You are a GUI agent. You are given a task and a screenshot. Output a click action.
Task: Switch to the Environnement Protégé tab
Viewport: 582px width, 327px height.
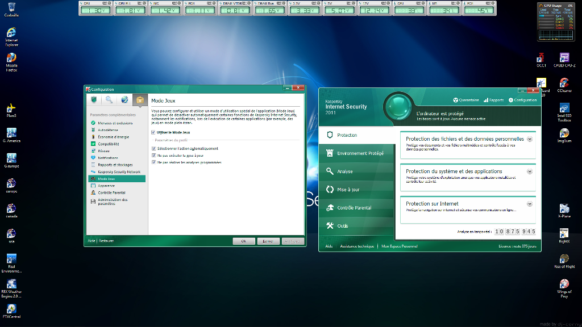pos(356,153)
